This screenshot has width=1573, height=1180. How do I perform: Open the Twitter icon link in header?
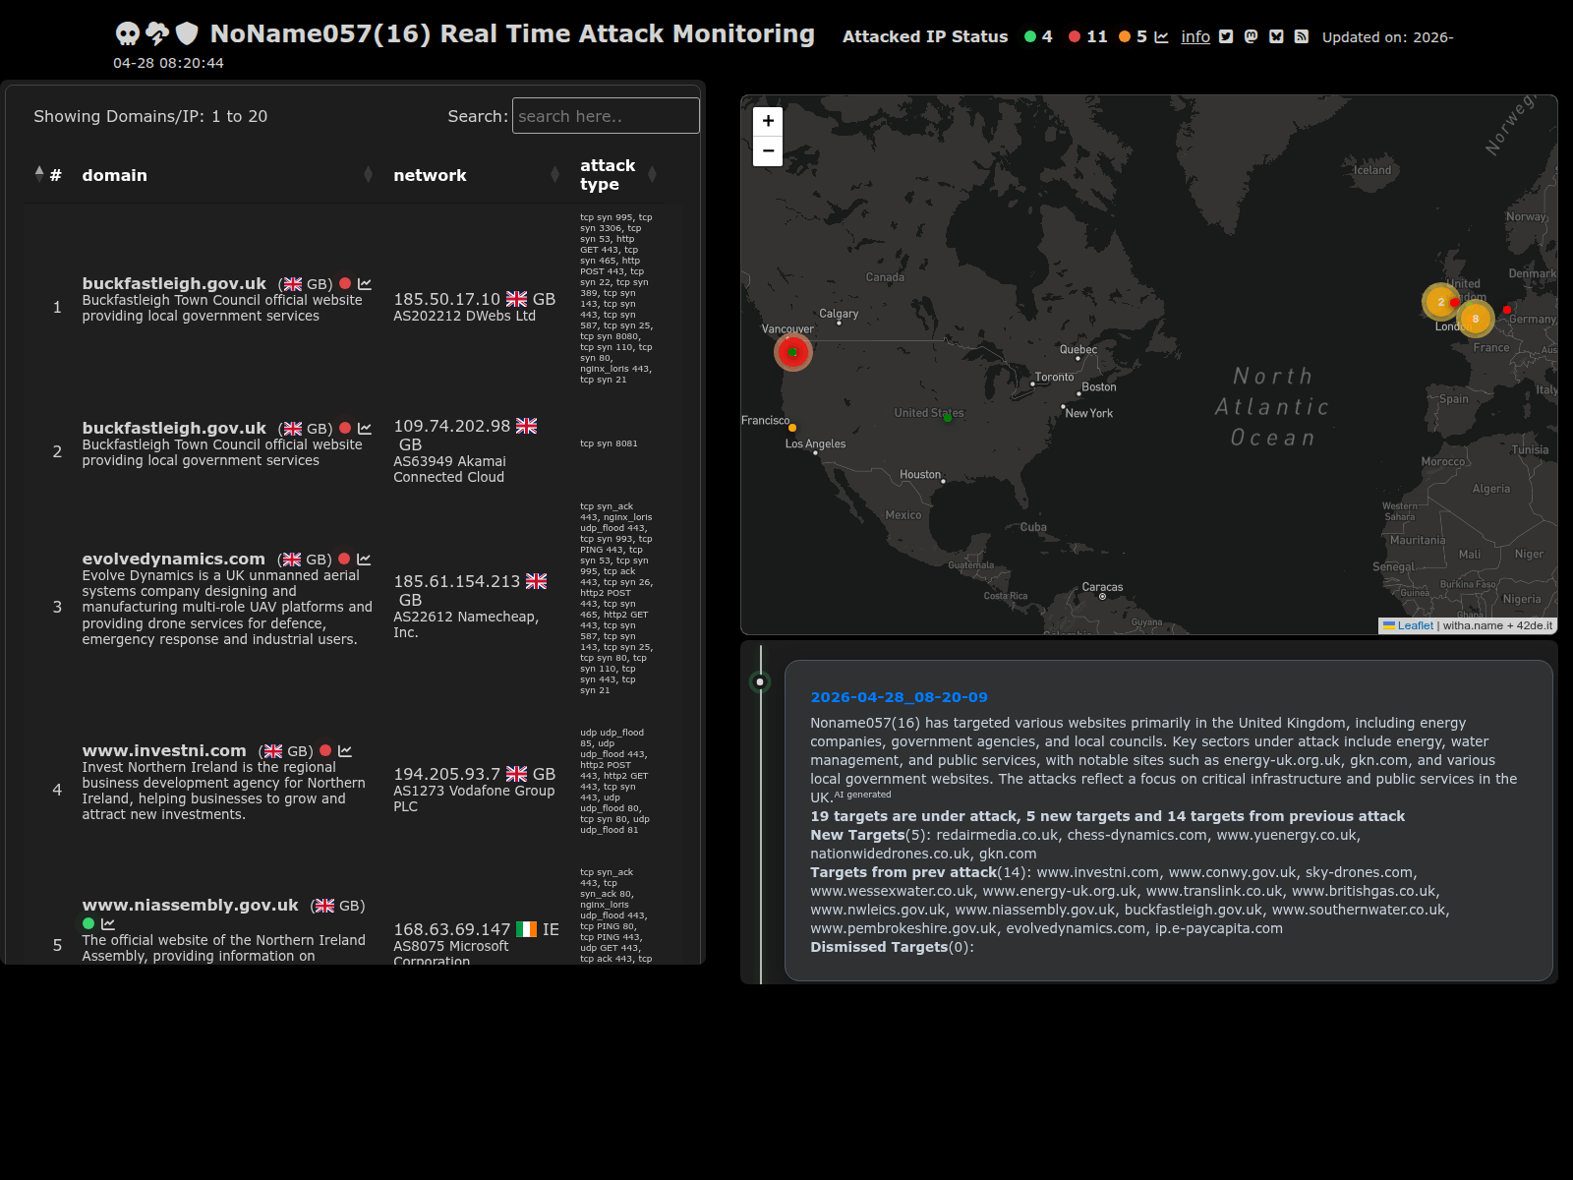(1226, 36)
